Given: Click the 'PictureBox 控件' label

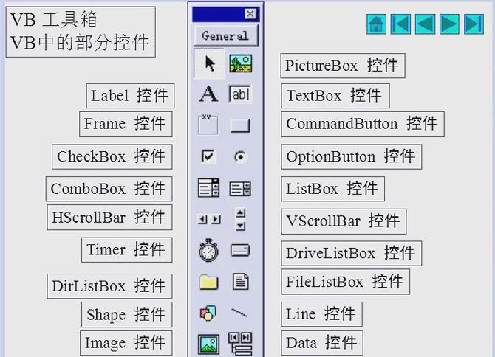Looking at the screenshot, I should [x=343, y=66].
